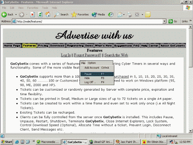Click the Print icon
This screenshot has width=193, height=145.
click(x=129, y=14)
